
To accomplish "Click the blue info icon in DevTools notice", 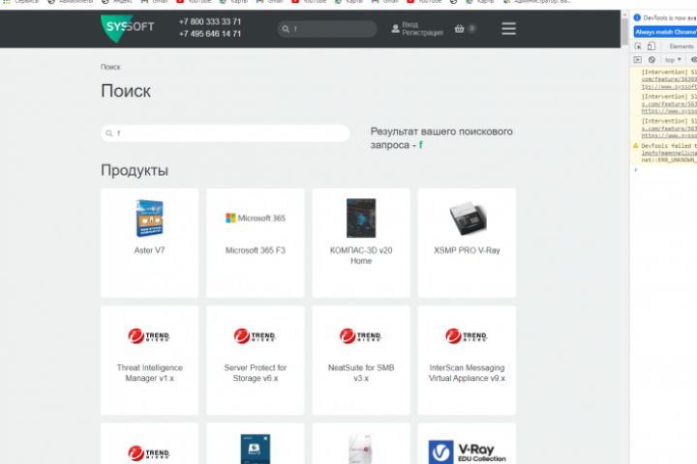I will [x=637, y=17].
